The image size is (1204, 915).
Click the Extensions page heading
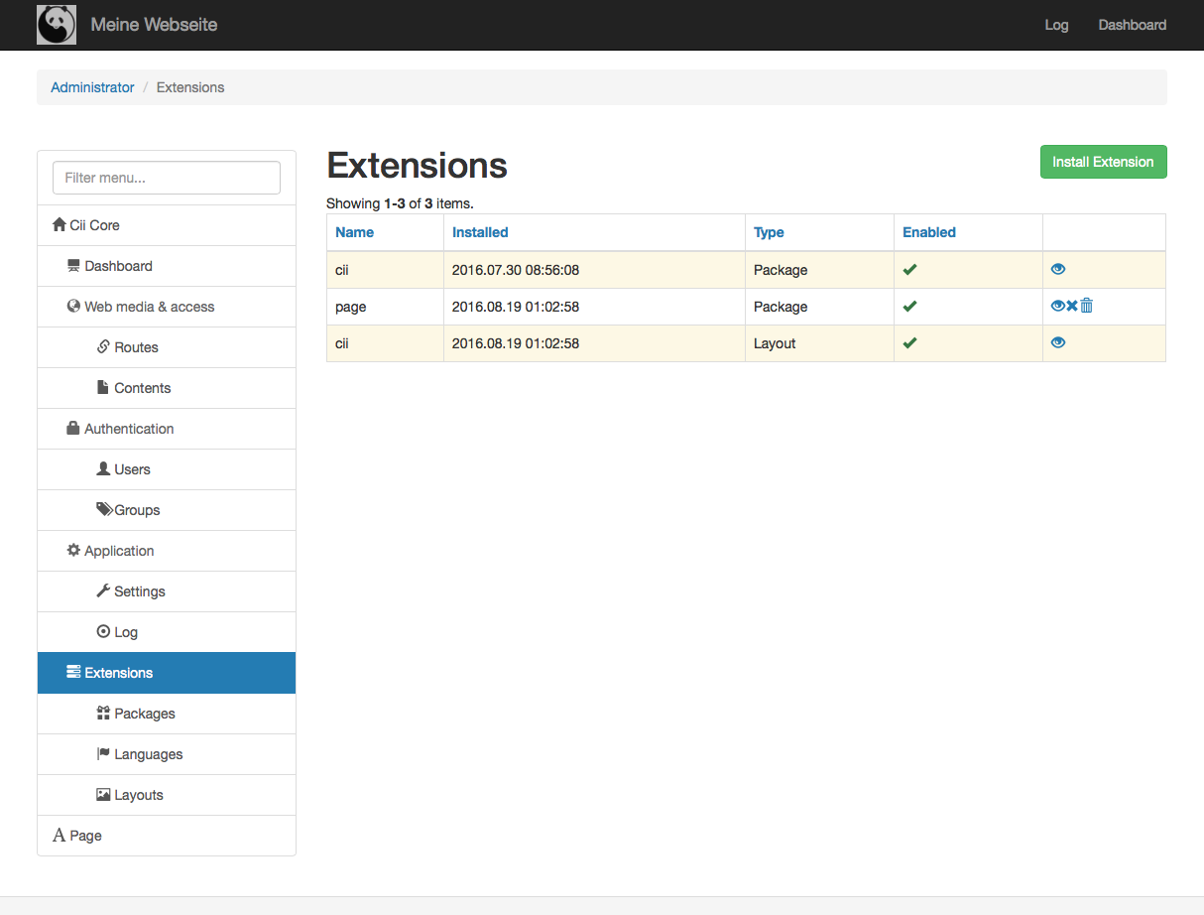point(417,165)
